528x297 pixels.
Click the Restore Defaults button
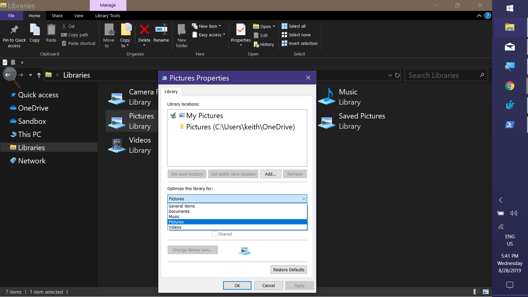pyautogui.click(x=289, y=270)
